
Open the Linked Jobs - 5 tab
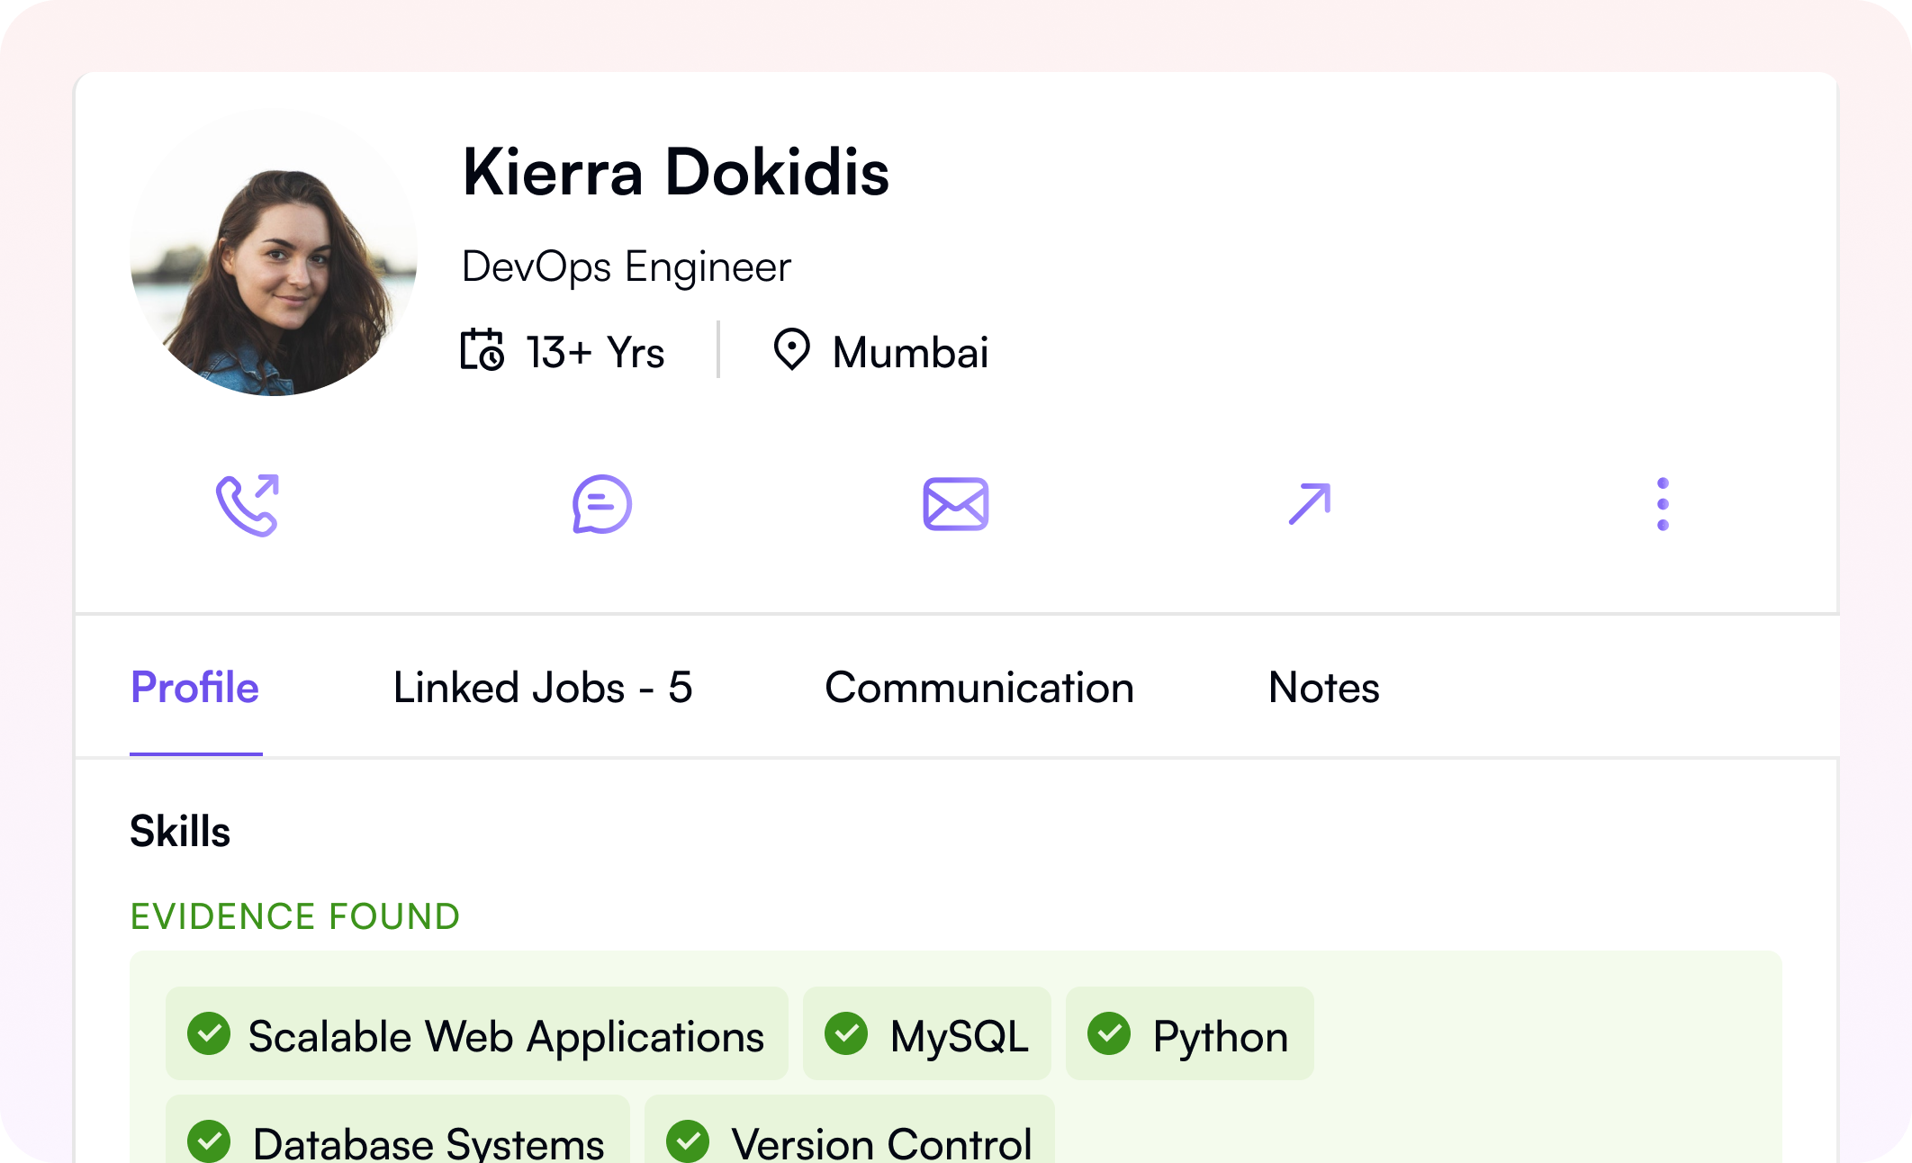tap(543, 688)
